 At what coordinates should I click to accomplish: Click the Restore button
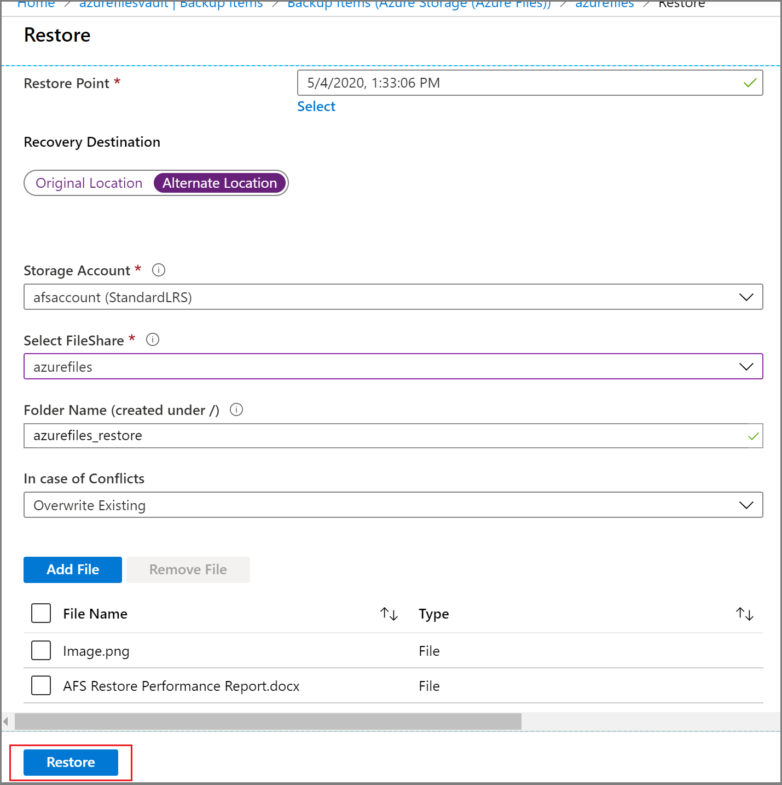click(71, 762)
